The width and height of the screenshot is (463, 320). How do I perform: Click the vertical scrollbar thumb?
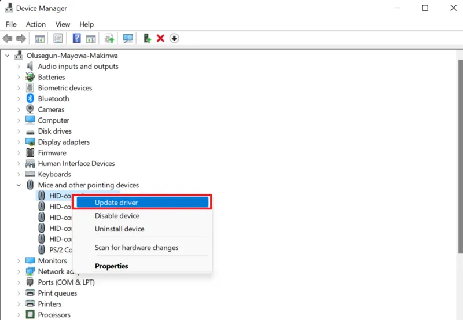460,156
